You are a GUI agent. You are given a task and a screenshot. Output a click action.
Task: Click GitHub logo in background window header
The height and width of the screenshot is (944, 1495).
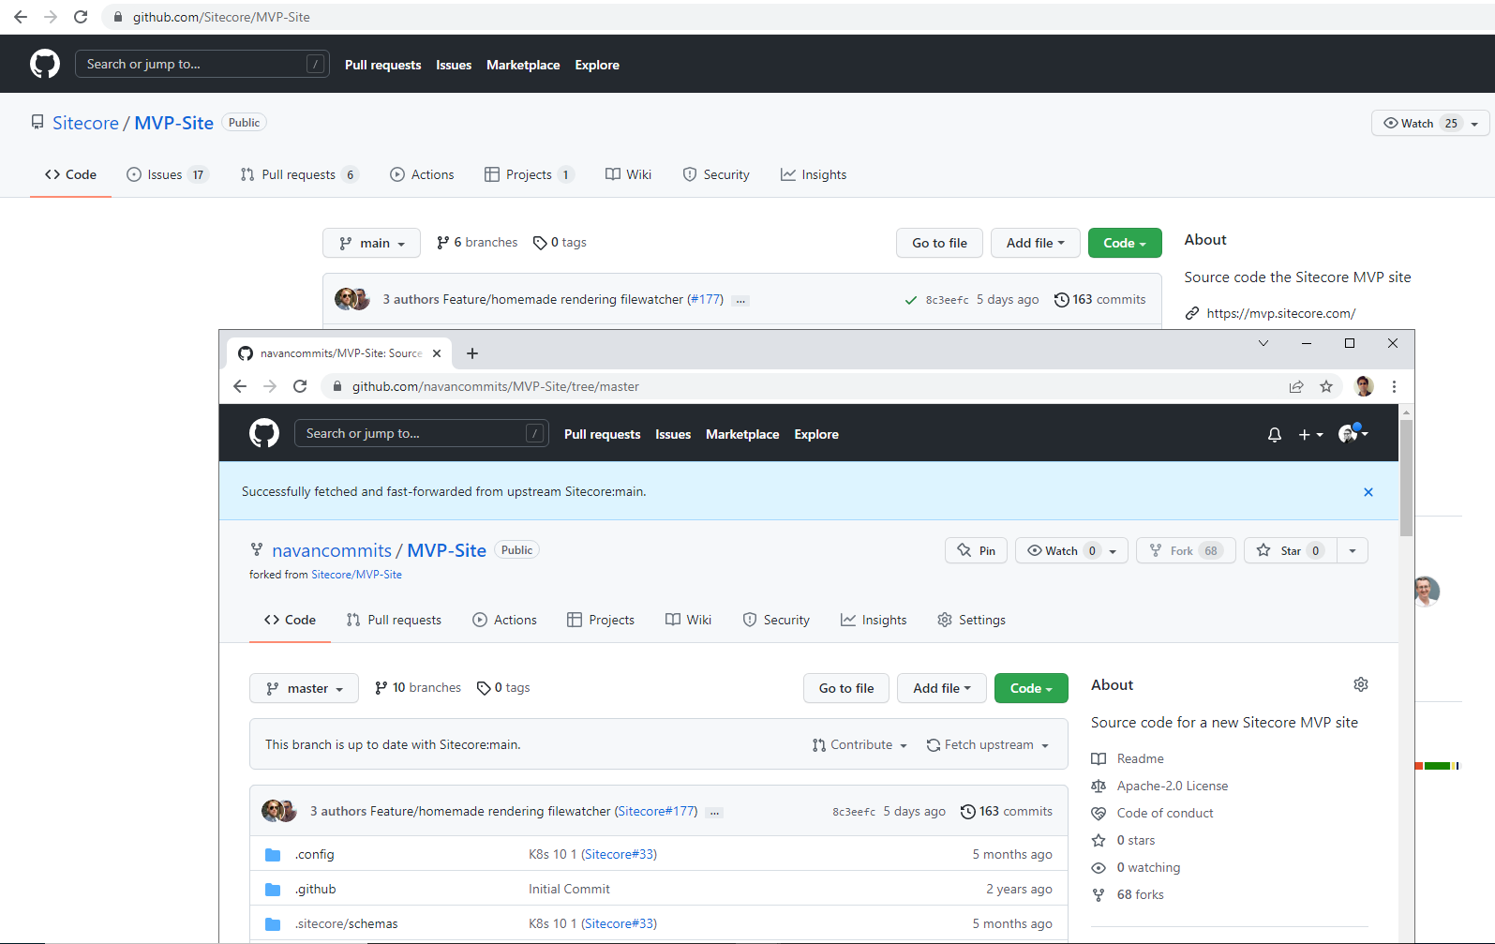click(x=45, y=64)
